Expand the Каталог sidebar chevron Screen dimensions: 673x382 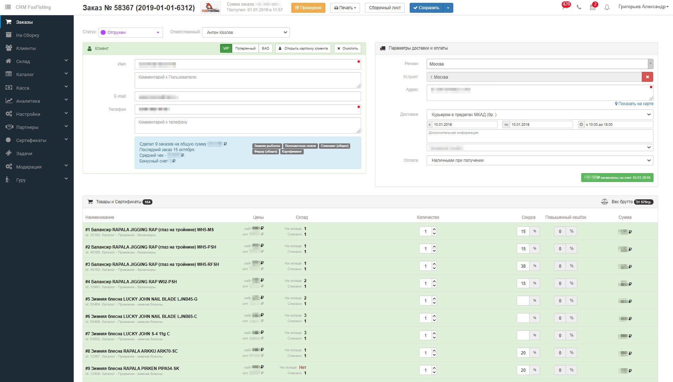[x=66, y=74]
